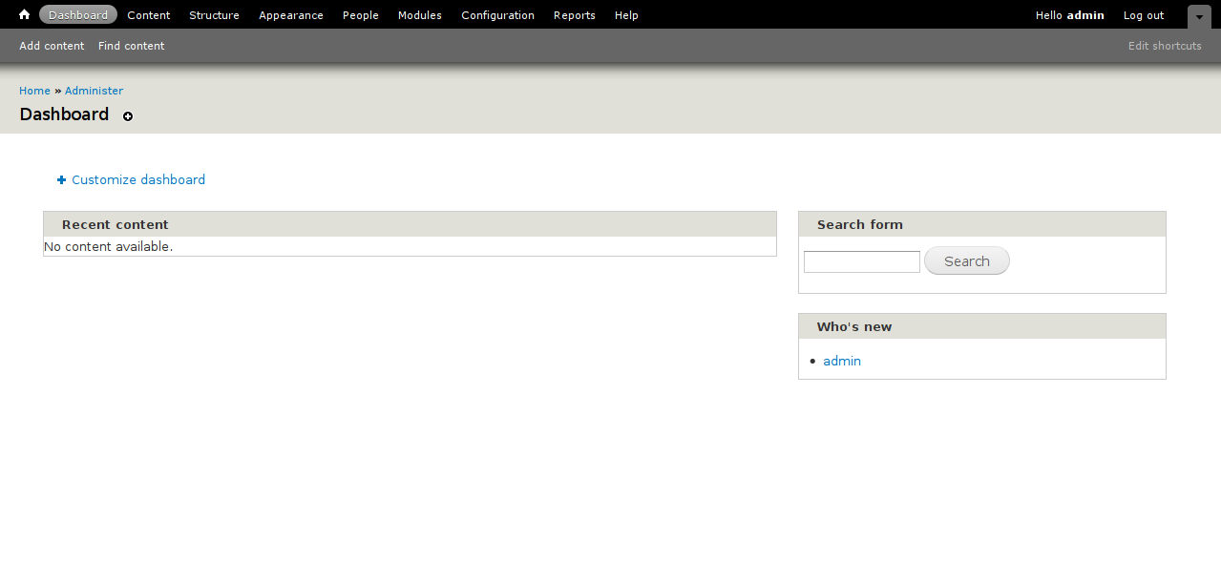Click the plus icon beside the Dashboard title

127,116
